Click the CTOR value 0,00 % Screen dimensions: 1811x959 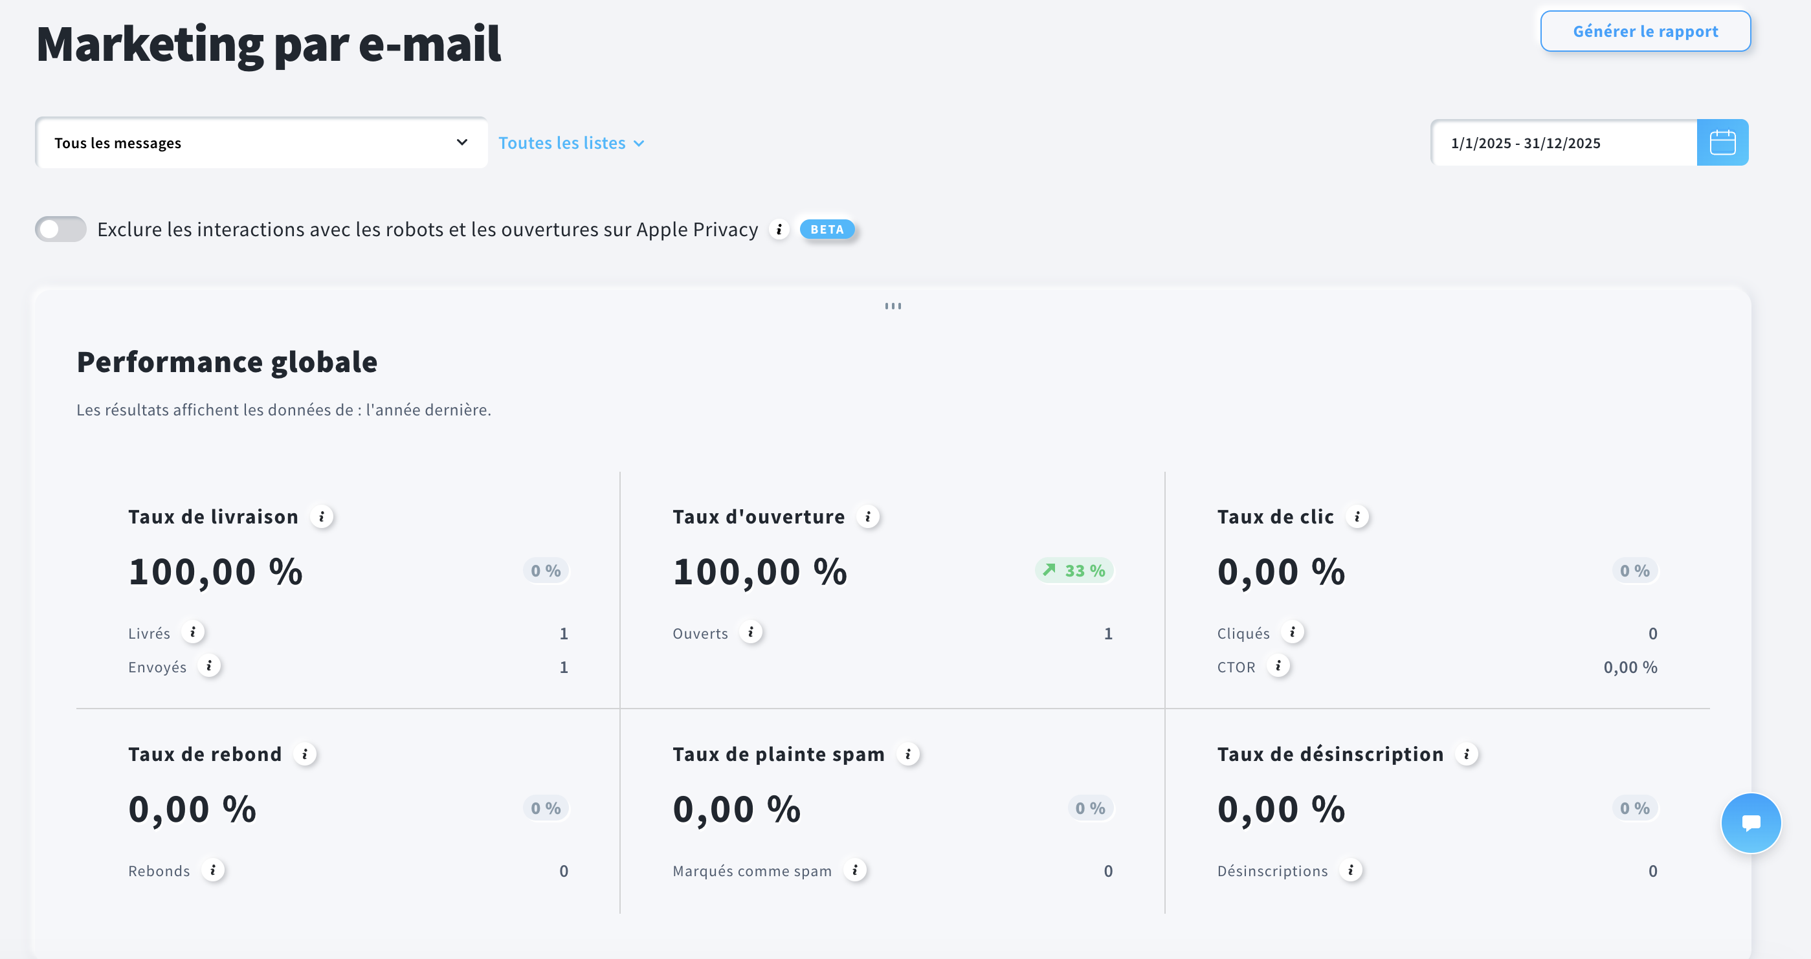click(1630, 667)
